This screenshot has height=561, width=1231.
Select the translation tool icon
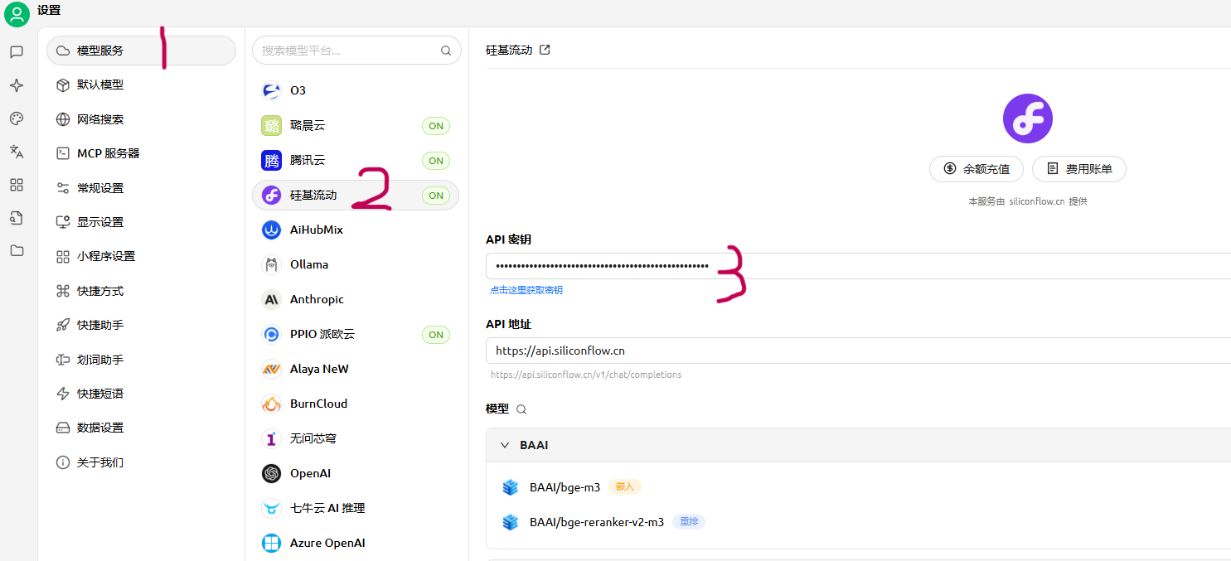[x=17, y=152]
